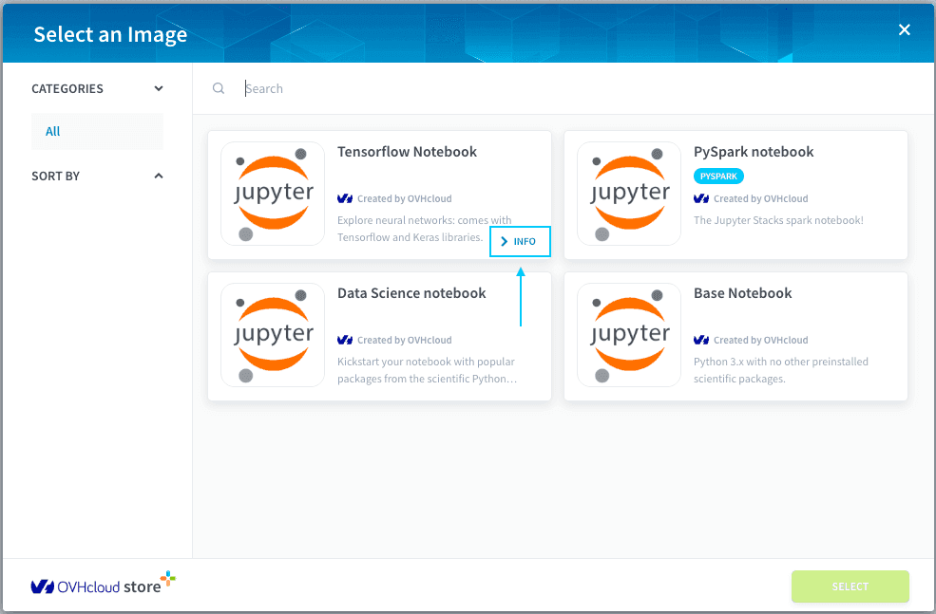
Task: Click Created by OVHcloud under PySpark notebook
Action: tap(761, 198)
